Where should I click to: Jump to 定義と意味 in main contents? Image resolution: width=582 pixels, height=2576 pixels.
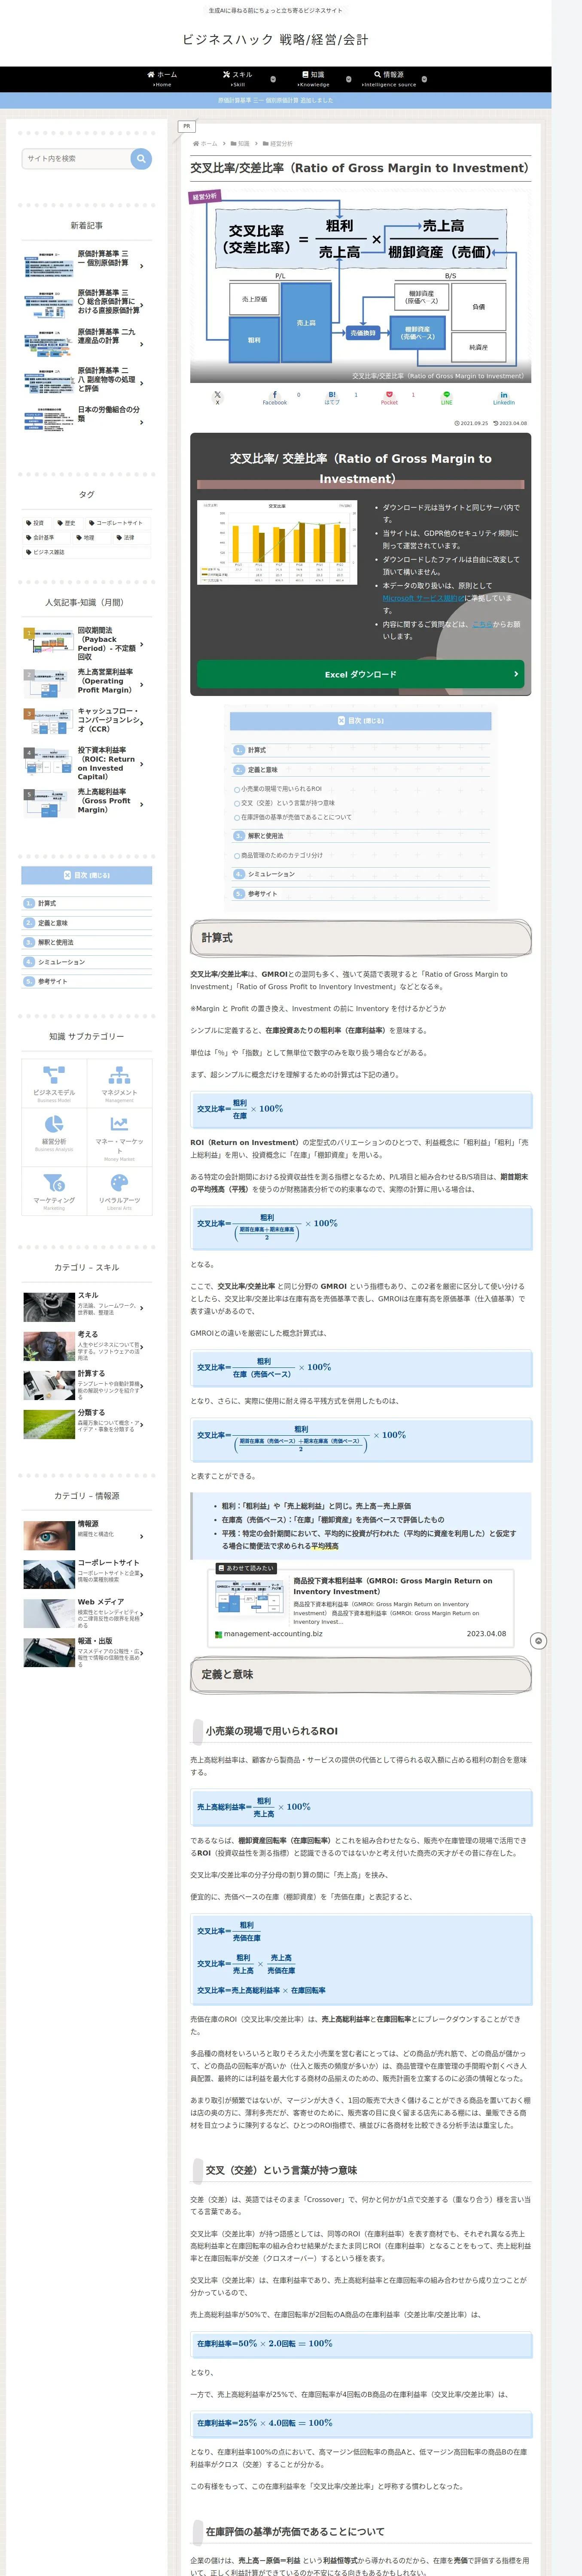point(263,770)
